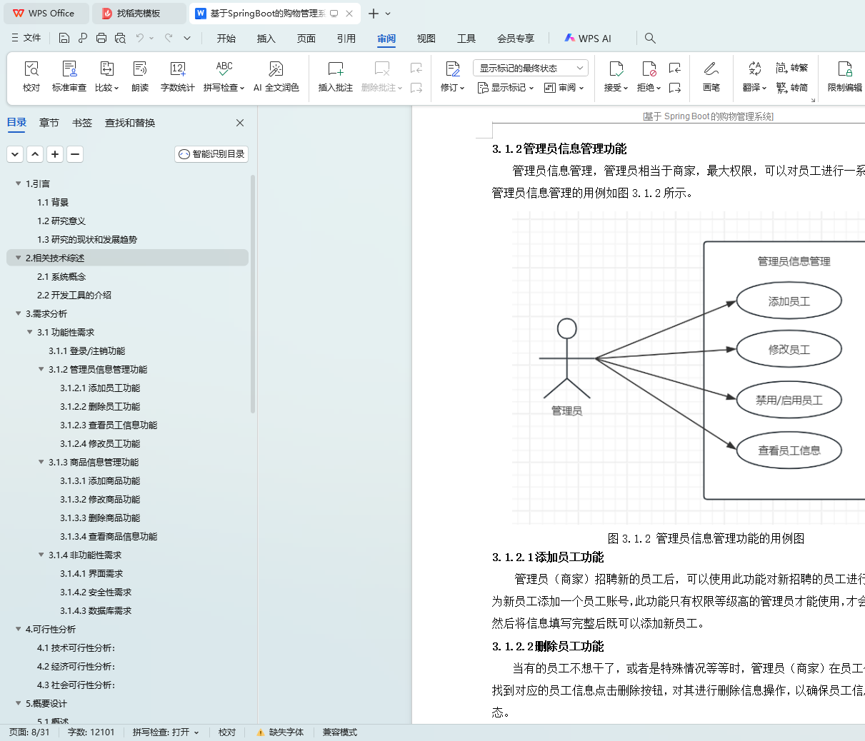Click the 缺失字体 warning in status bar
865x741 pixels.
[x=280, y=732]
